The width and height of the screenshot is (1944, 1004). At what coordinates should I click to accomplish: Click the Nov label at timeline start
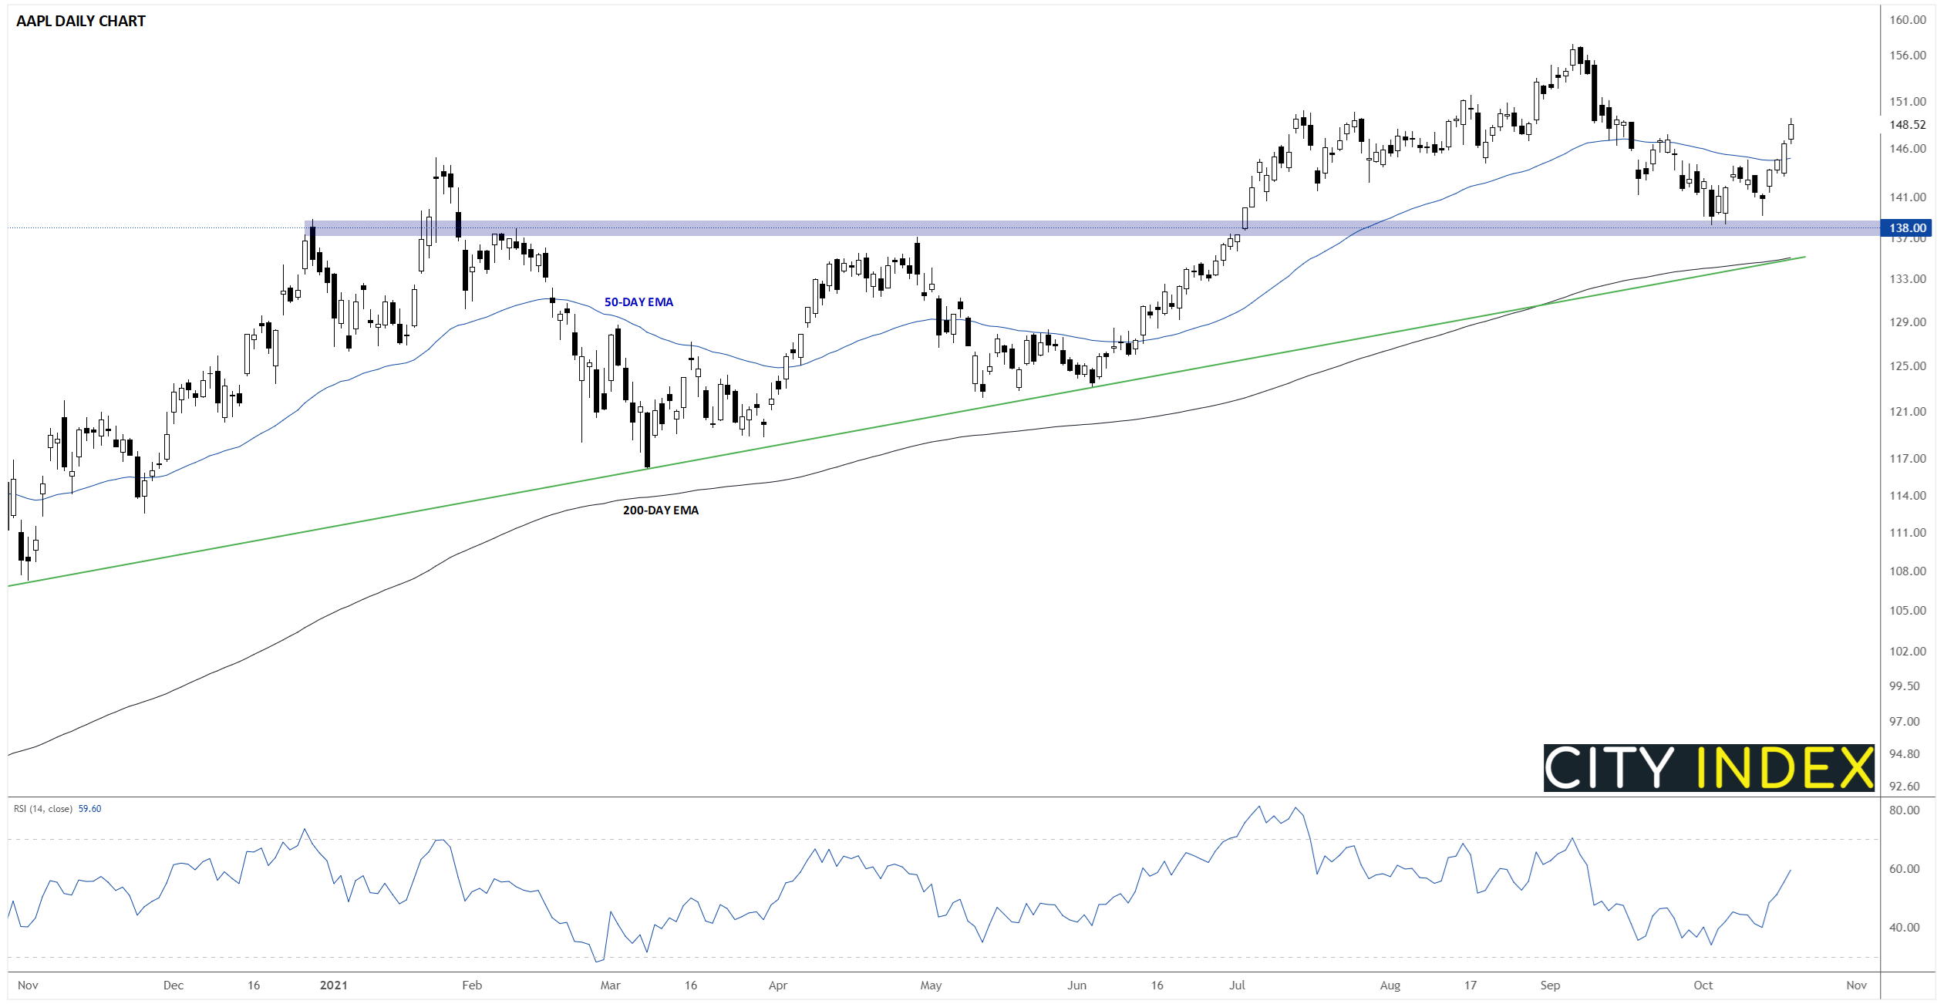pos(28,985)
